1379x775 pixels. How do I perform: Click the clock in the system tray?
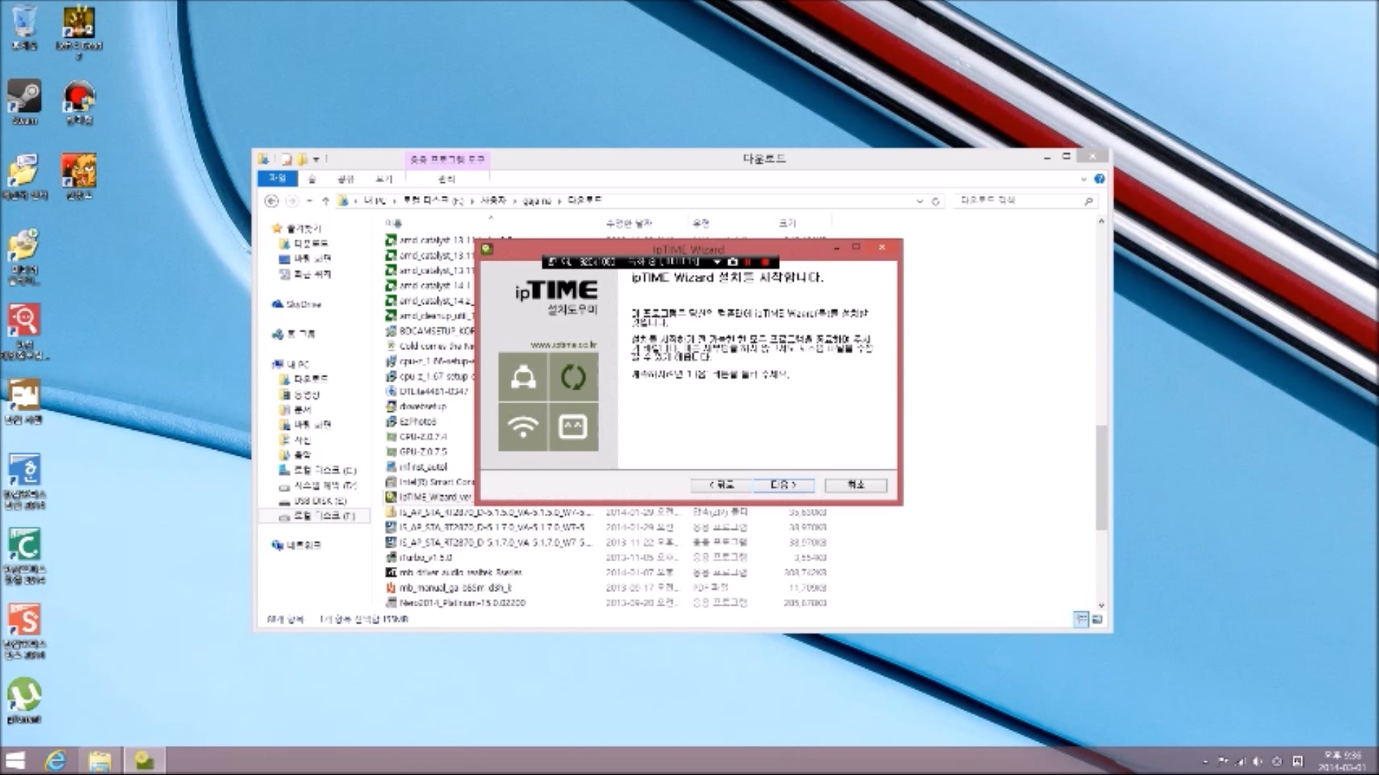tap(1342, 761)
